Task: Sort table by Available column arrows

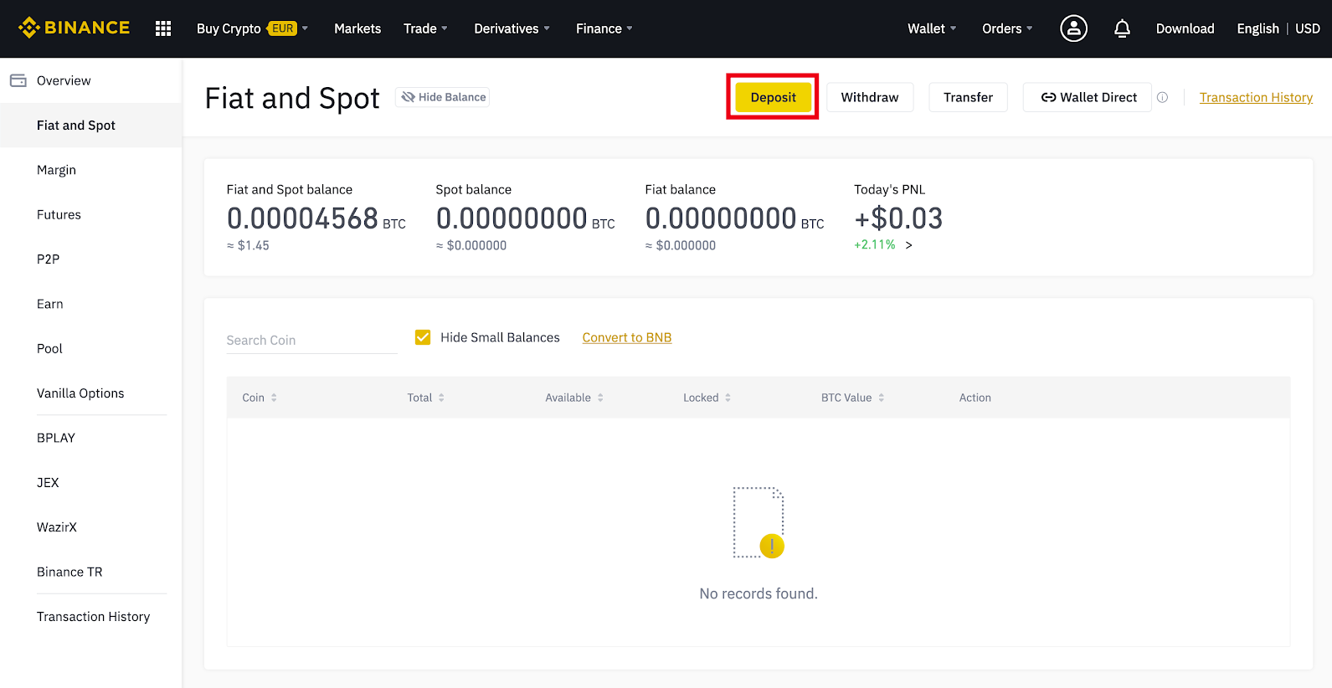Action: pos(600,398)
